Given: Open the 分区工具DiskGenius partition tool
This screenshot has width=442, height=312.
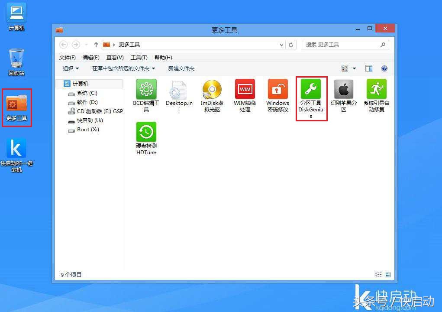Looking at the screenshot, I should pos(311,94).
